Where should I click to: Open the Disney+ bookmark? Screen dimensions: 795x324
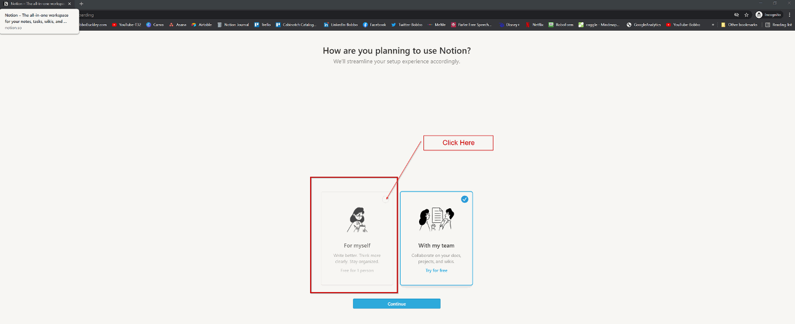click(x=509, y=25)
